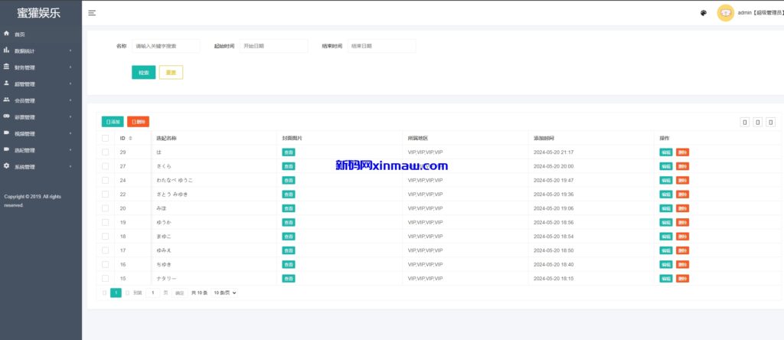Expand the 会员管理 sidebar menu
Viewport: 784px width, 340px height.
point(38,100)
